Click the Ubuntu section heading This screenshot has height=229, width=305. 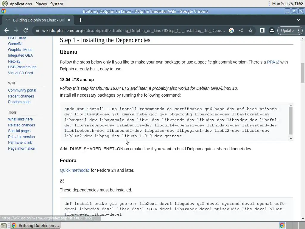69,52
